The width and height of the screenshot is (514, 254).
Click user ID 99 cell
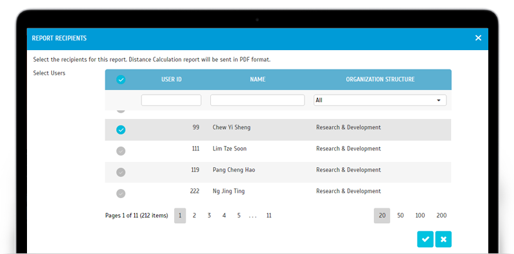196,127
